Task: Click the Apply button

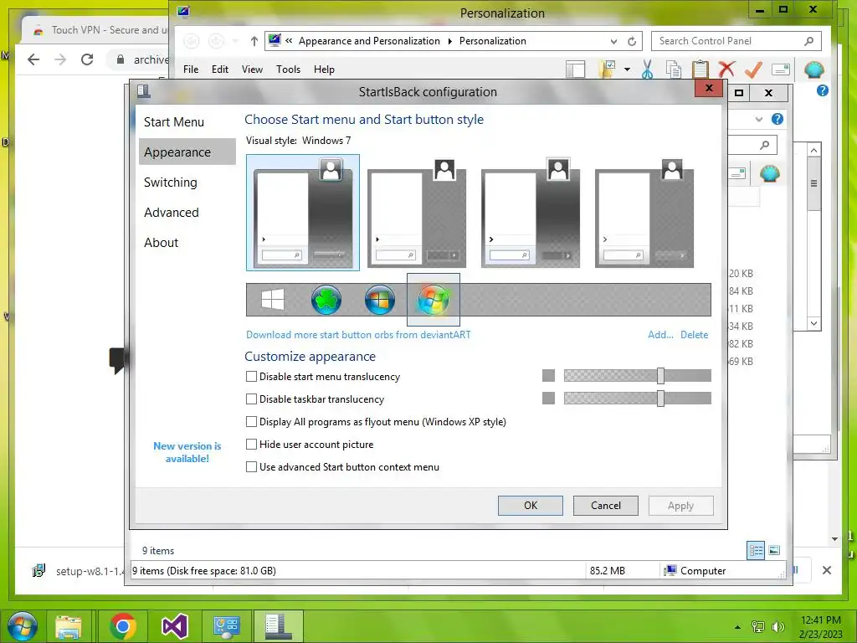Action: 681,505
